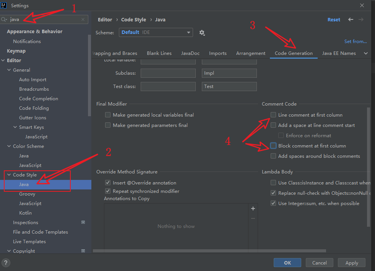The image size is (375, 271).
Task: Select Kotlin under Code Style
Action: [25, 213]
